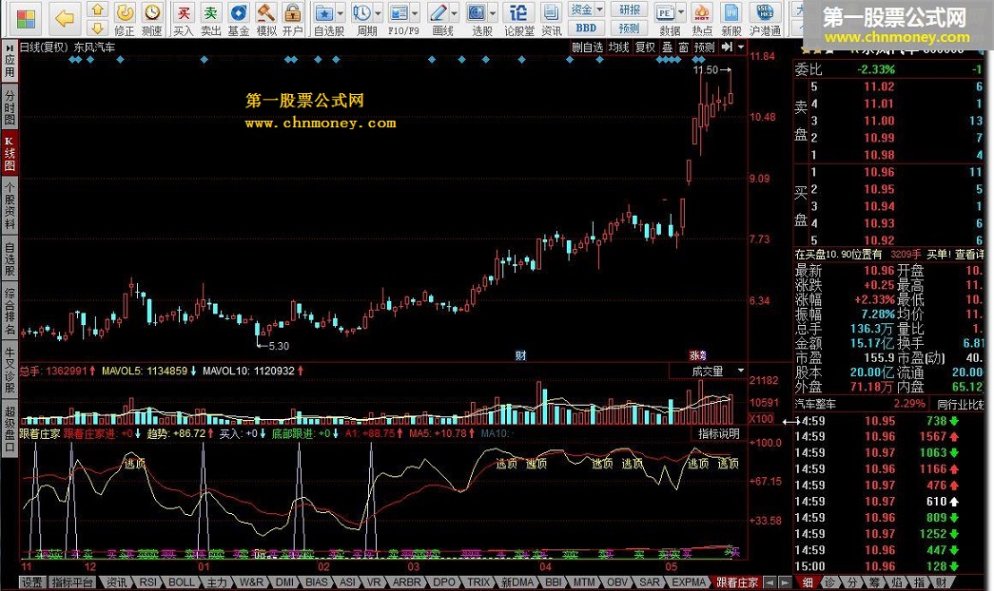Toggle 叠 overlay mode on chart
Image resolution: width=994 pixels, height=591 pixels.
[x=667, y=47]
